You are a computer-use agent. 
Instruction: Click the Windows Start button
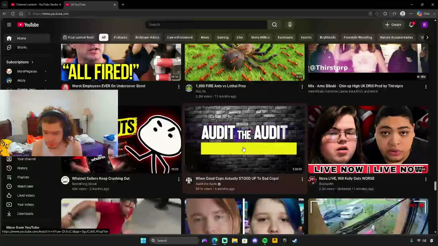(143, 241)
